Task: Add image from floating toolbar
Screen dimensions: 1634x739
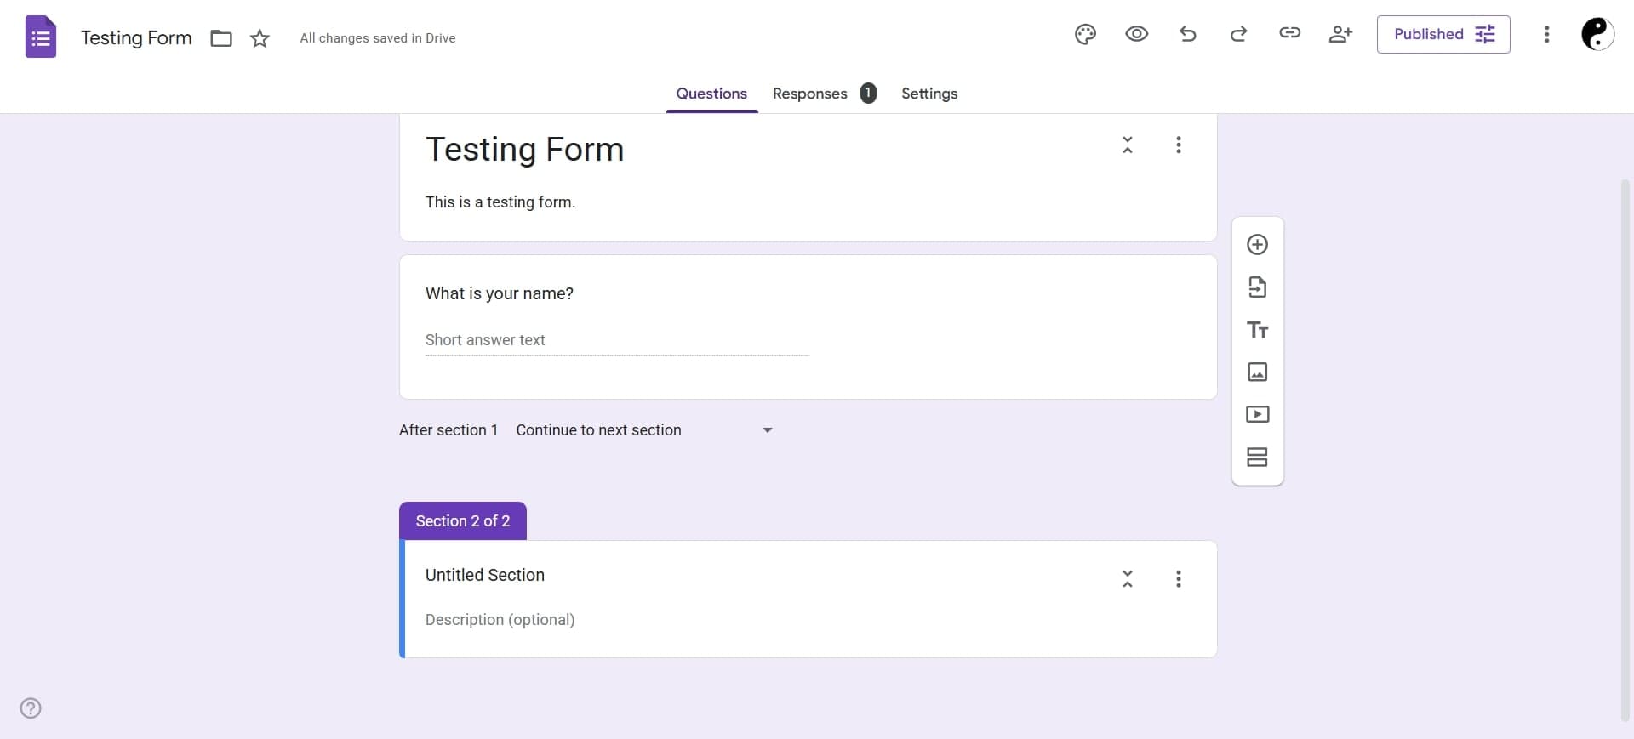Action: (1257, 372)
